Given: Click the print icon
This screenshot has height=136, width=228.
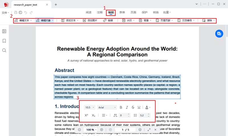Looking at the screenshot, I should [21, 12].
